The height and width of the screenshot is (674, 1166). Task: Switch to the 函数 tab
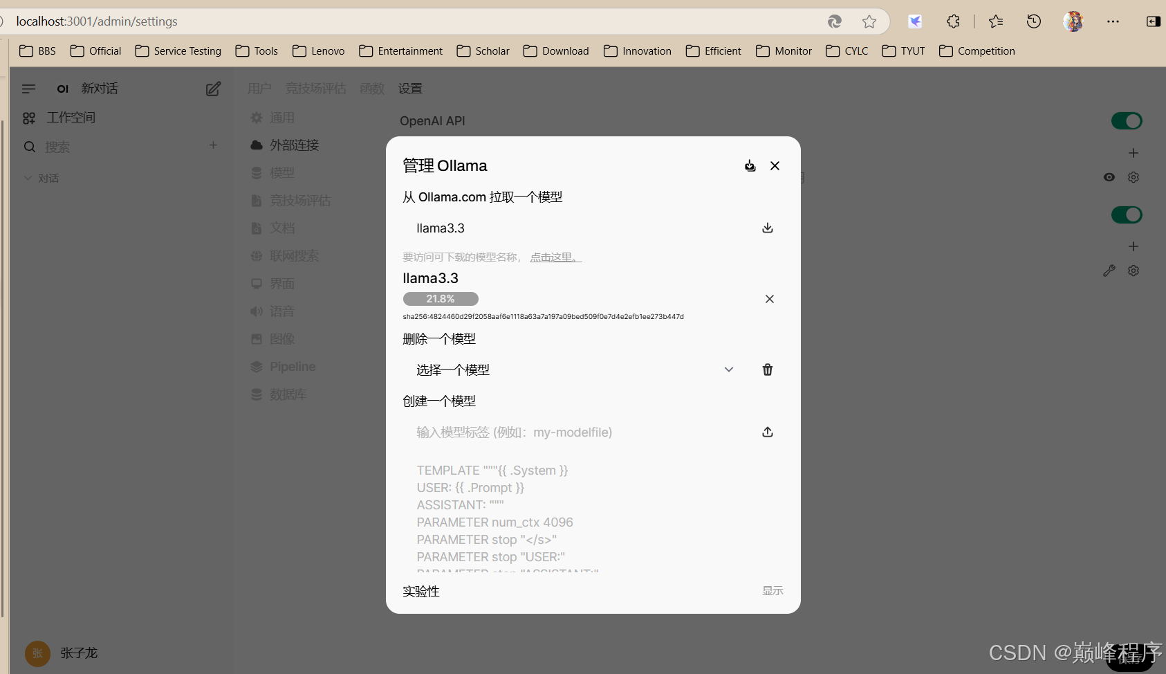[x=372, y=89]
